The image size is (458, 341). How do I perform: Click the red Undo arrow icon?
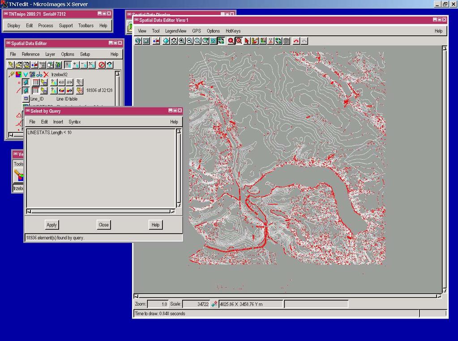point(296,41)
